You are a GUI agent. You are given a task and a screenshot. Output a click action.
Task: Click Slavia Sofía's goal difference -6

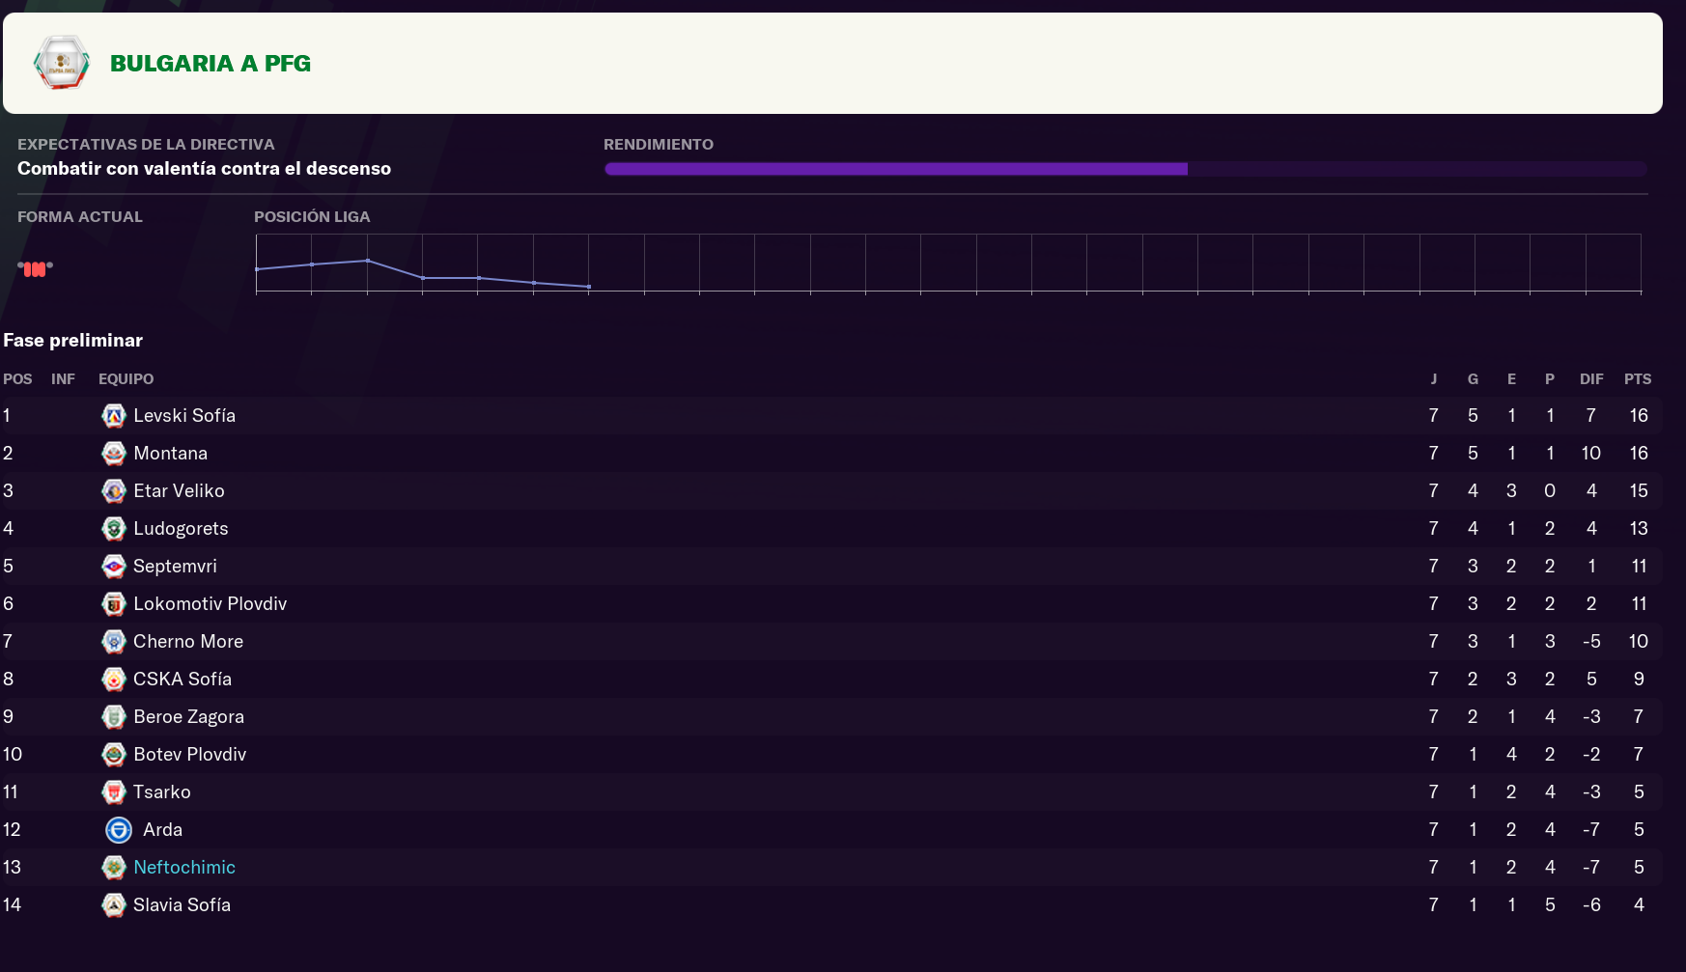coord(1591,905)
